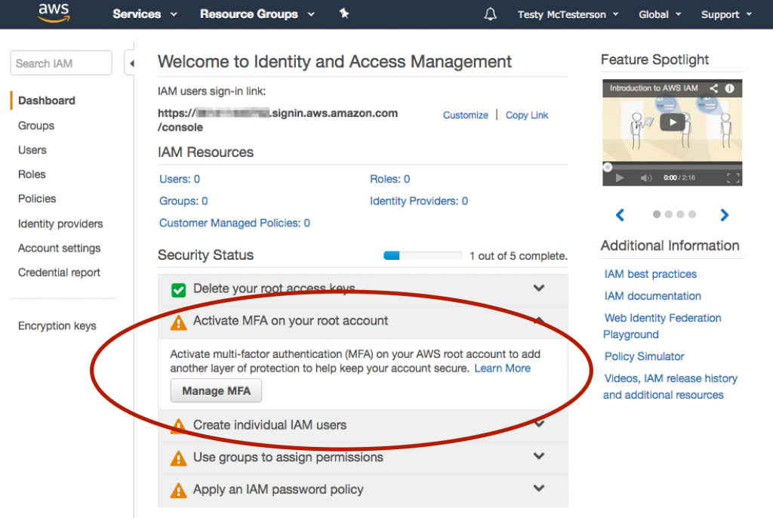Viewport: 773px width, 518px height.
Task: Open the Roles: 0 link
Action: click(x=390, y=179)
